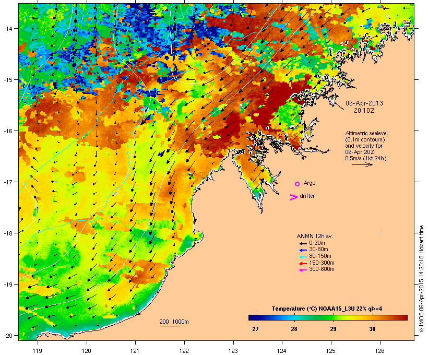Click the cyan 200m isobath legend line
This screenshot has width=428, height=355.
(x=169, y=326)
